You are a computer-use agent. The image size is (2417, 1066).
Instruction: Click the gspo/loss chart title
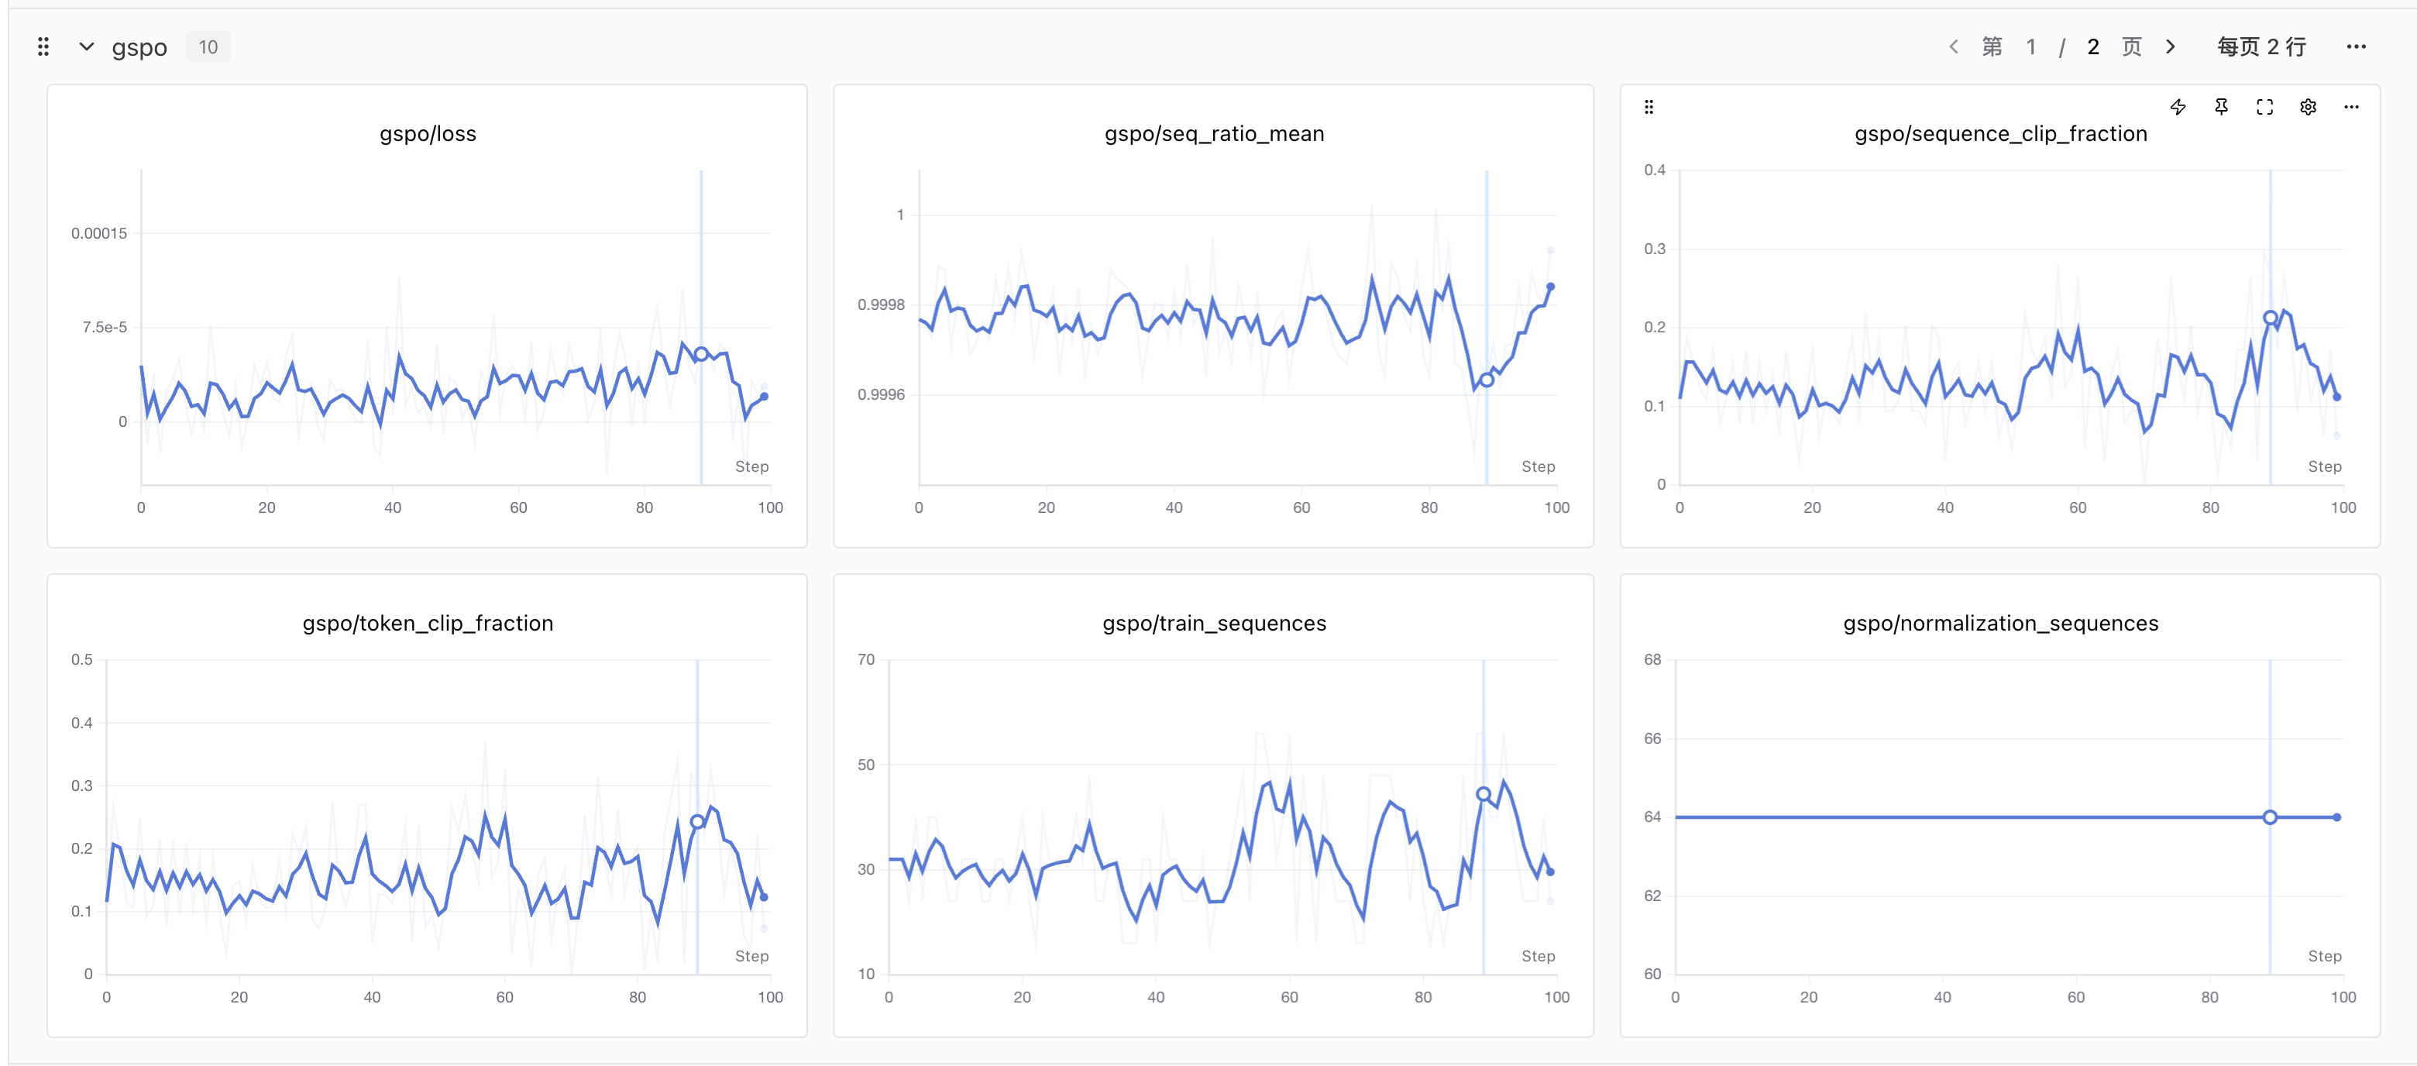pyautogui.click(x=428, y=133)
